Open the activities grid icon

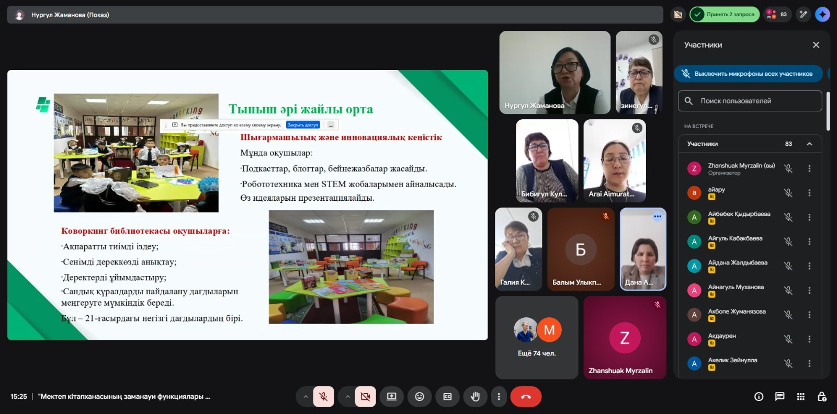[x=800, y=397]
